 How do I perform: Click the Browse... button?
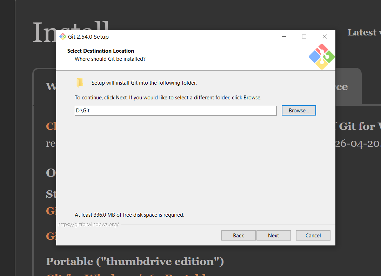pos(299,110)
